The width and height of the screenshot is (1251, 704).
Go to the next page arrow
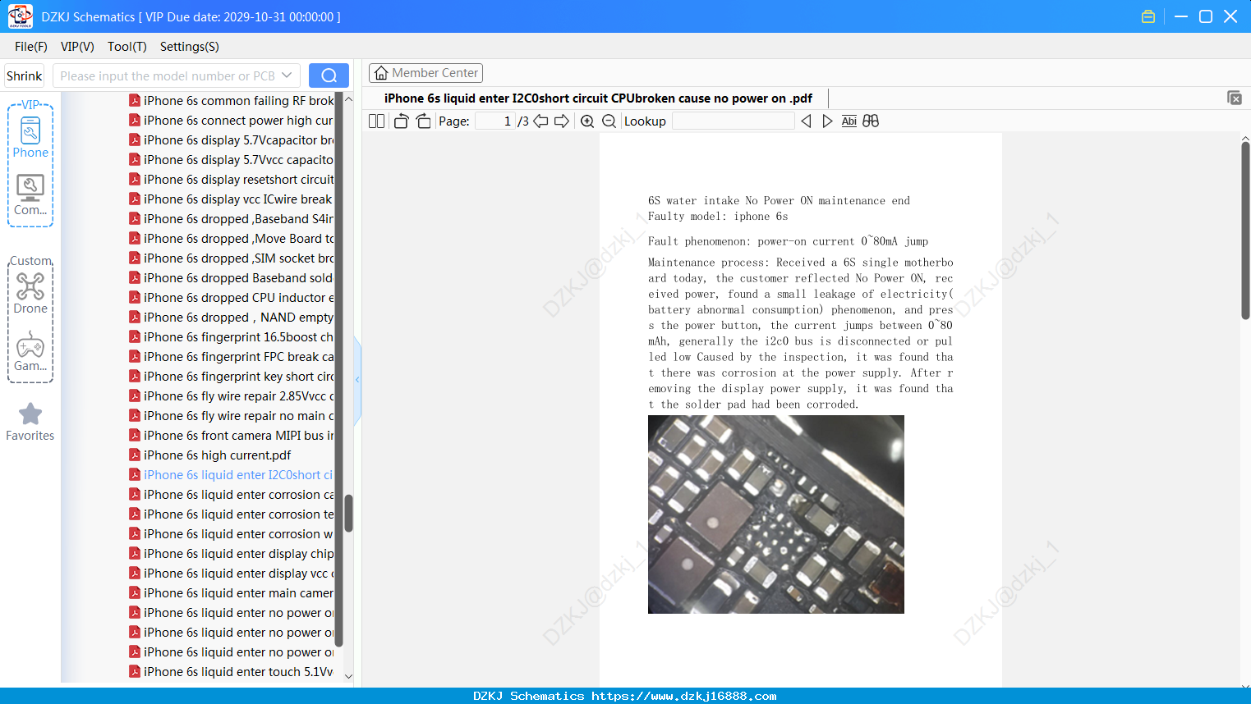tap(562, 121)
